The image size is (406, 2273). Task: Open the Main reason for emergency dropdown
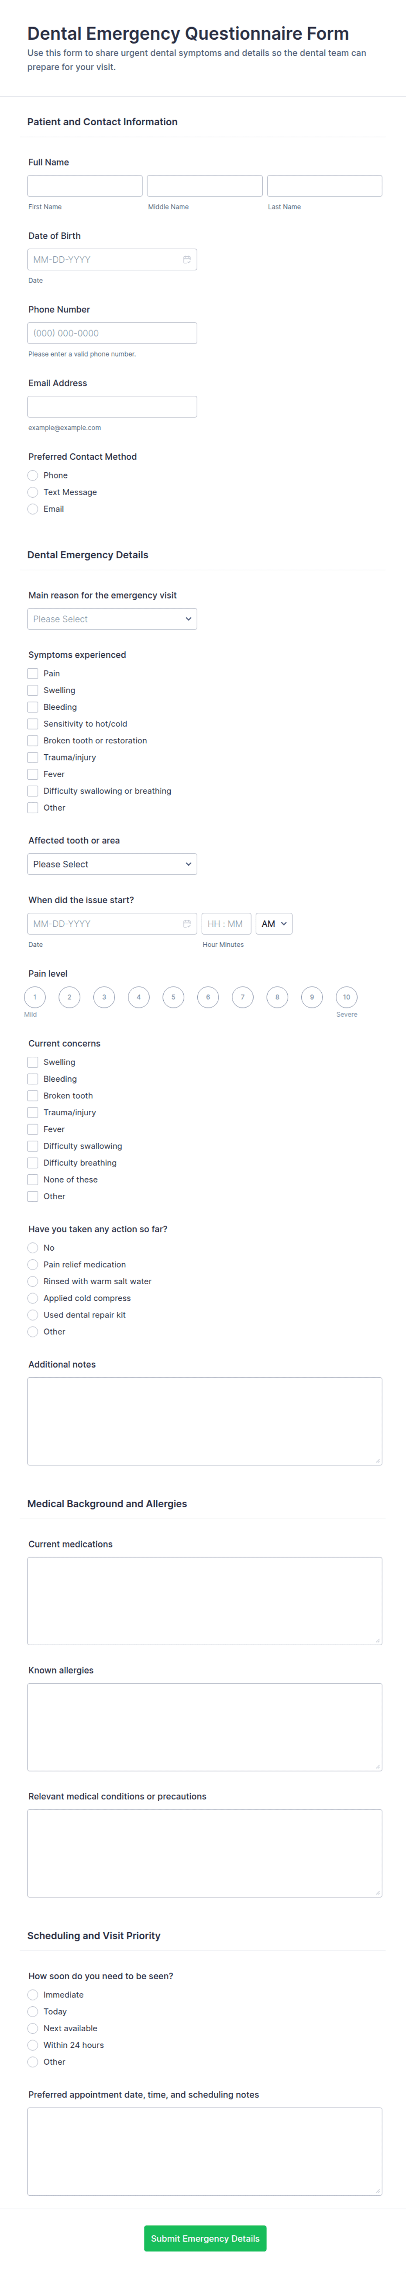(112, 619)
